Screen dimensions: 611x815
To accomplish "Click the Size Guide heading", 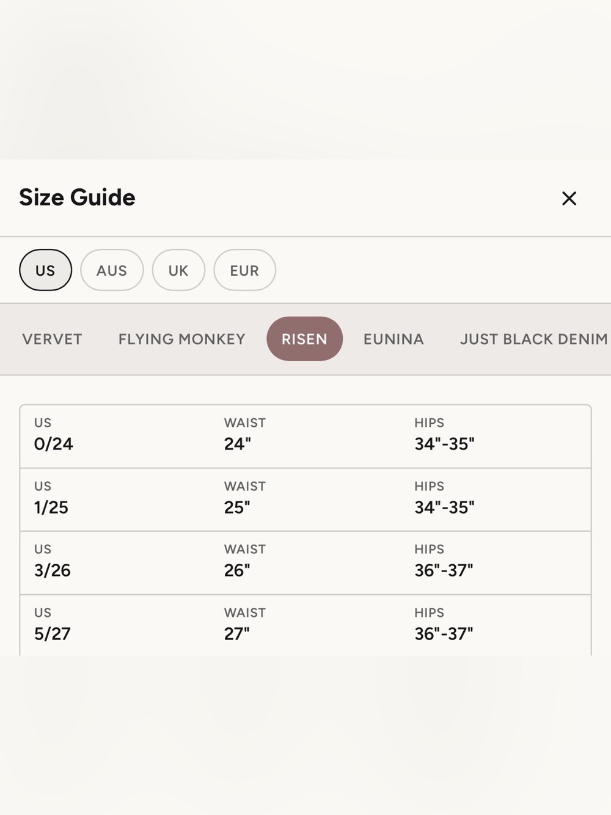I will click(78, 197).
